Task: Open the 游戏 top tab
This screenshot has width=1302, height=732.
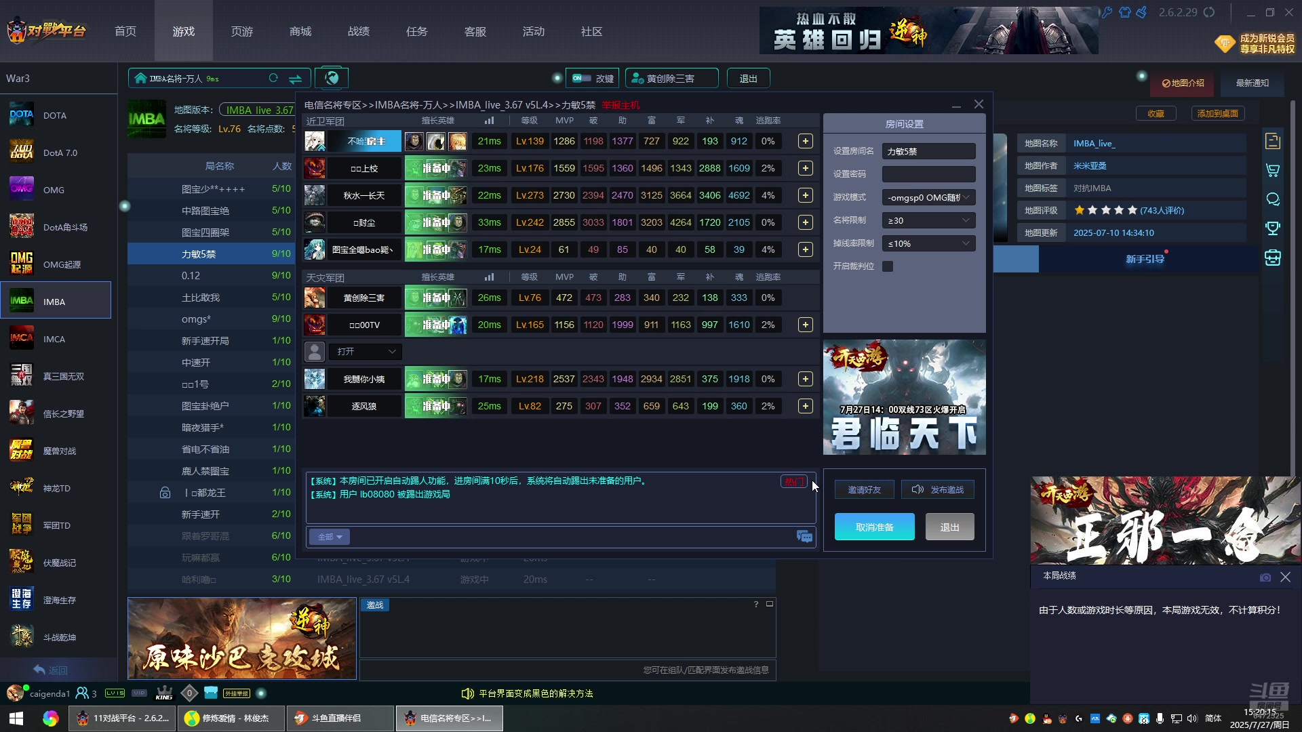Action: click(184, 31)
